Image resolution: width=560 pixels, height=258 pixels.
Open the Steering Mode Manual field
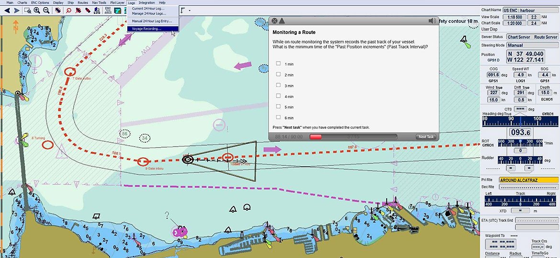532,45
